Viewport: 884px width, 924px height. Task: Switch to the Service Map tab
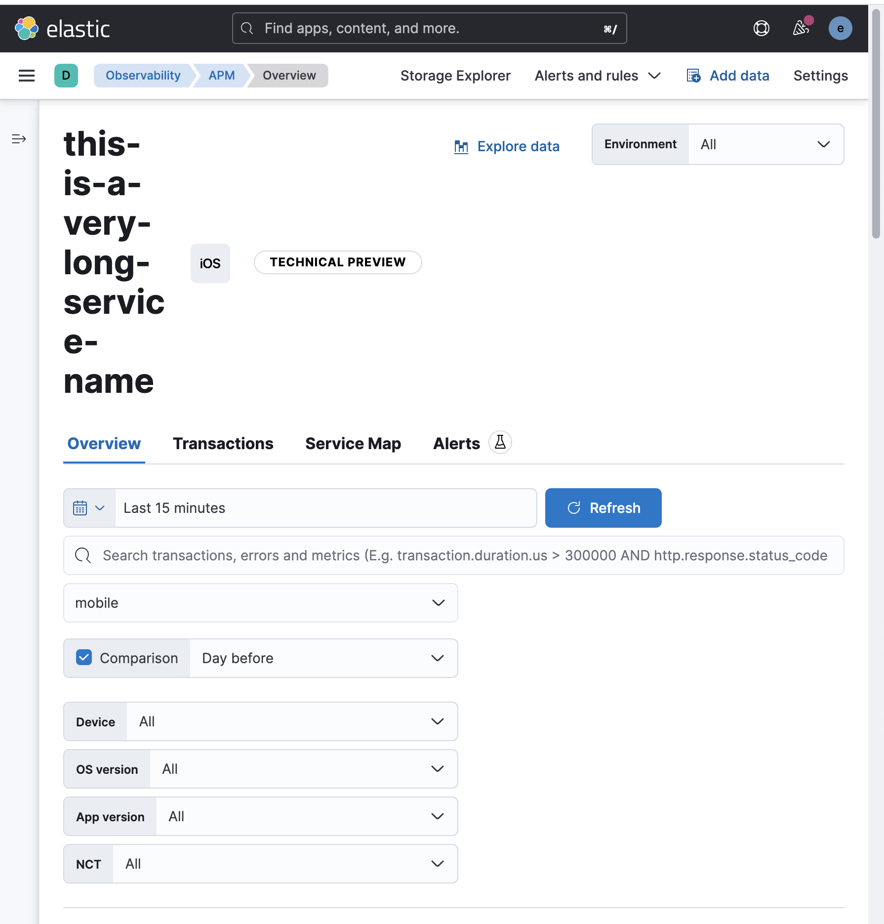point(353,444)
